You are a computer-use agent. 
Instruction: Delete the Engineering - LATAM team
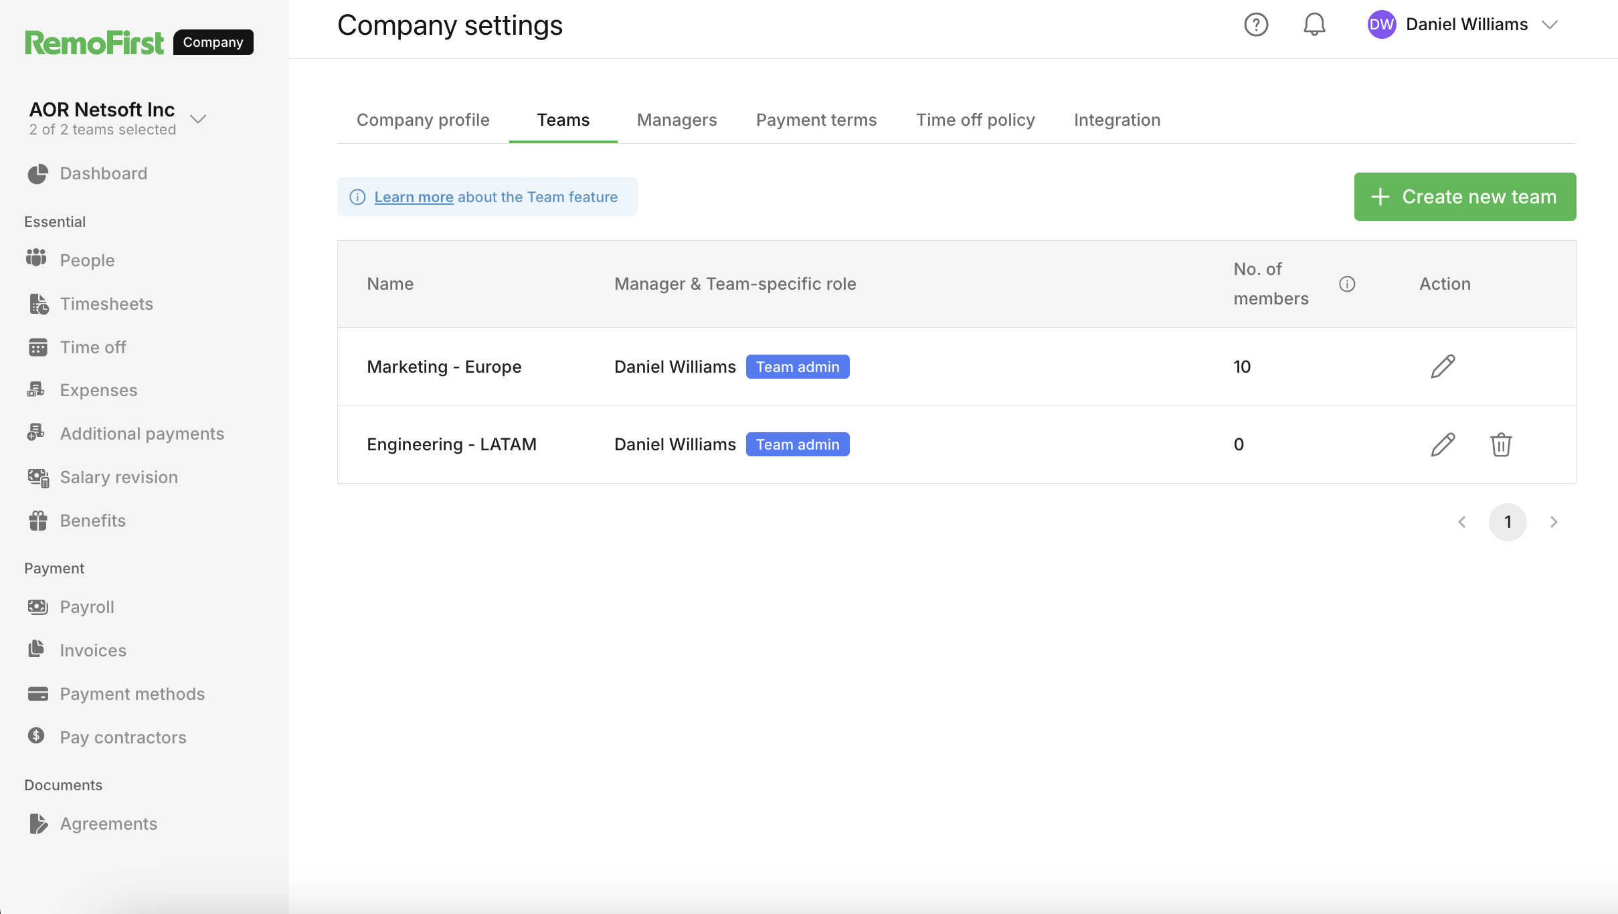pyautogui.click(x=1501, y=444)
